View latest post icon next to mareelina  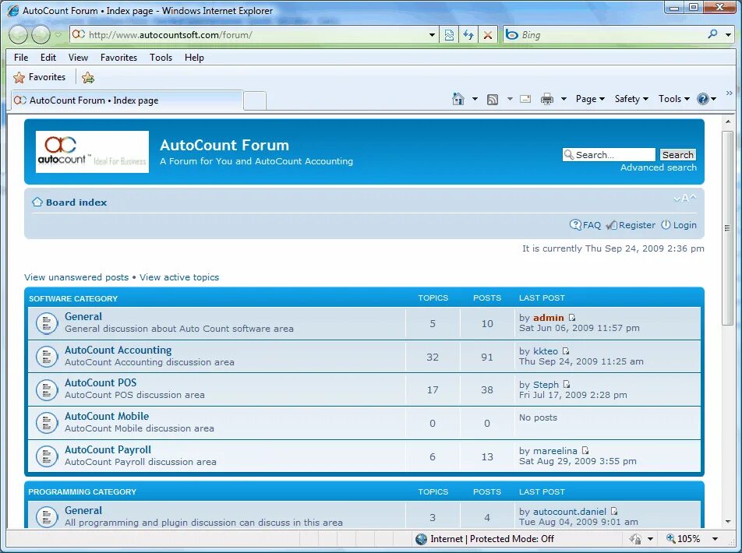[585, 450]
